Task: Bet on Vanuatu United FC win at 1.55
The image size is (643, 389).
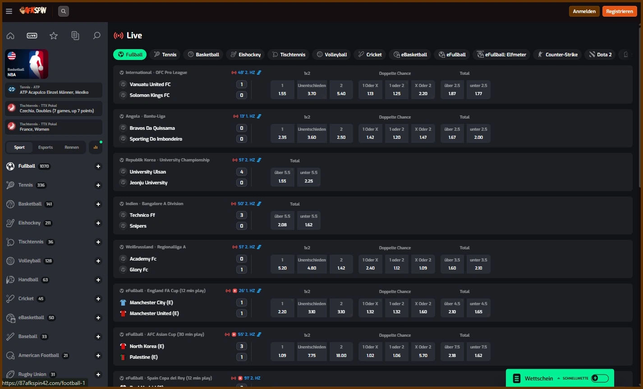Action: tap(282, 90)
